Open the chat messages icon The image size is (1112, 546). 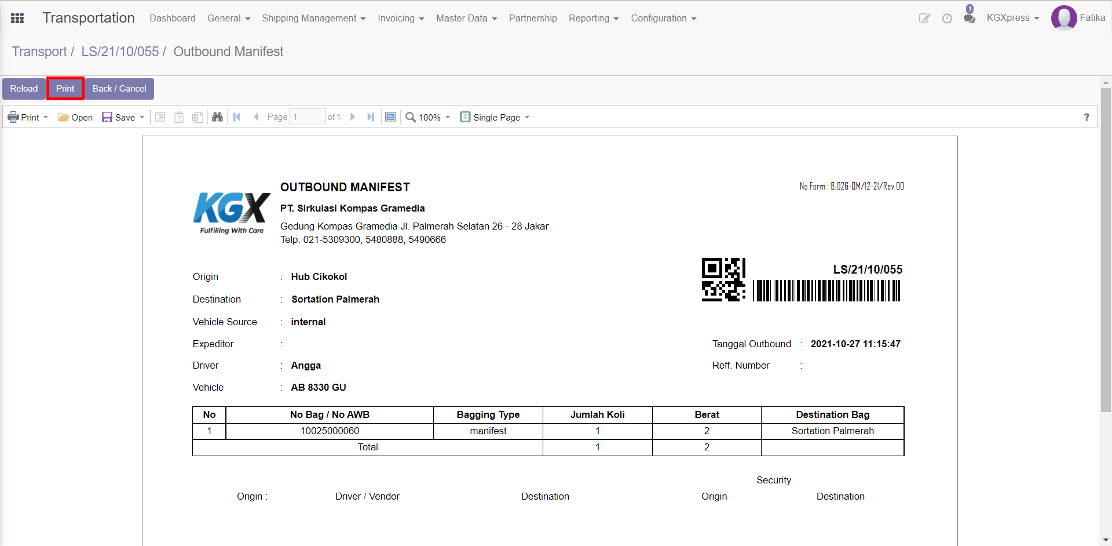click(969, 18)
